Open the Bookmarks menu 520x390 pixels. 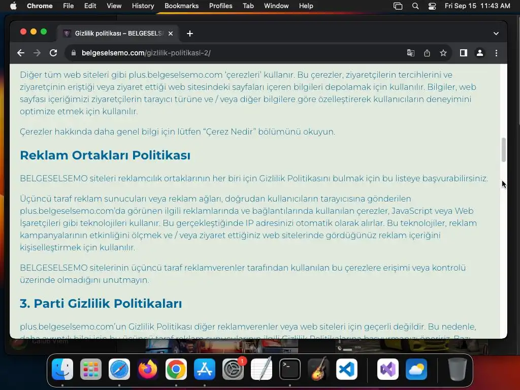(181, 6)
